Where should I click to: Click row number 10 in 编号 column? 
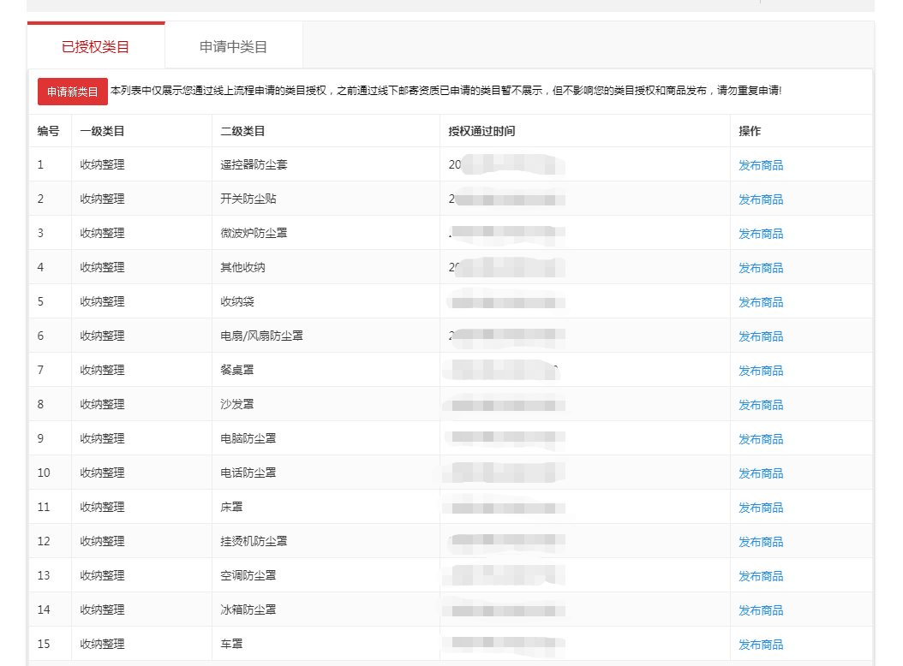[x=44, y=473]
